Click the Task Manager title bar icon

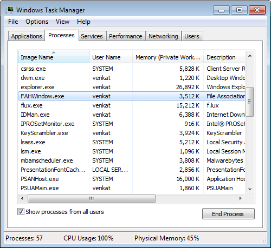[10, 10]
